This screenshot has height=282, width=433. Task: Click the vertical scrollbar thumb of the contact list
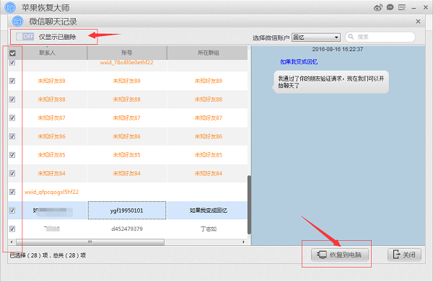tap(250, 204)
